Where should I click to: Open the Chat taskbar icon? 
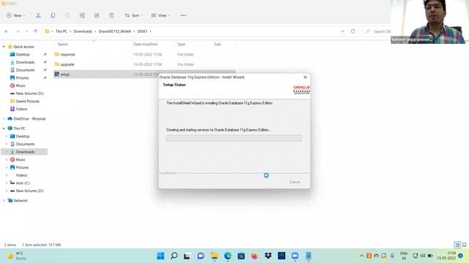[x=201, y=256]
